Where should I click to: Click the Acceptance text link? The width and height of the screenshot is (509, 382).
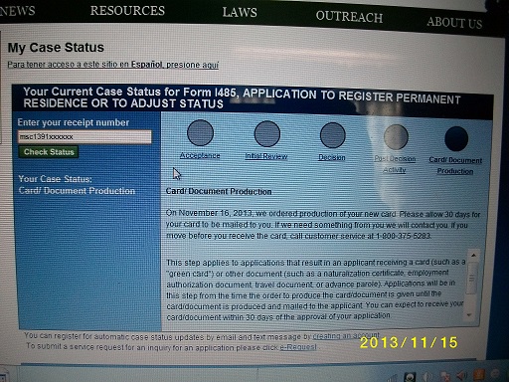pos(200,155)
